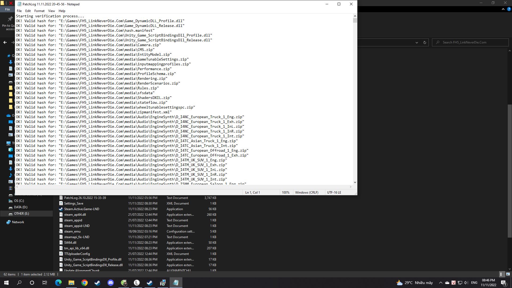Viewport: 512px width, 288px height.
Task: Open Google Chrome from the taskbar
Action: (x=84, y=283)
